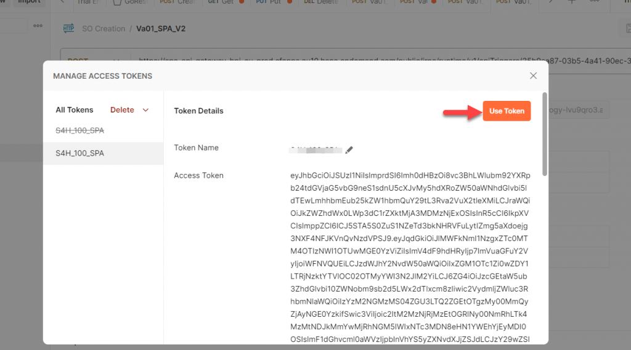Switch to the DEL Delete request tab
This screenshot has height=350, width=631.
321,2
